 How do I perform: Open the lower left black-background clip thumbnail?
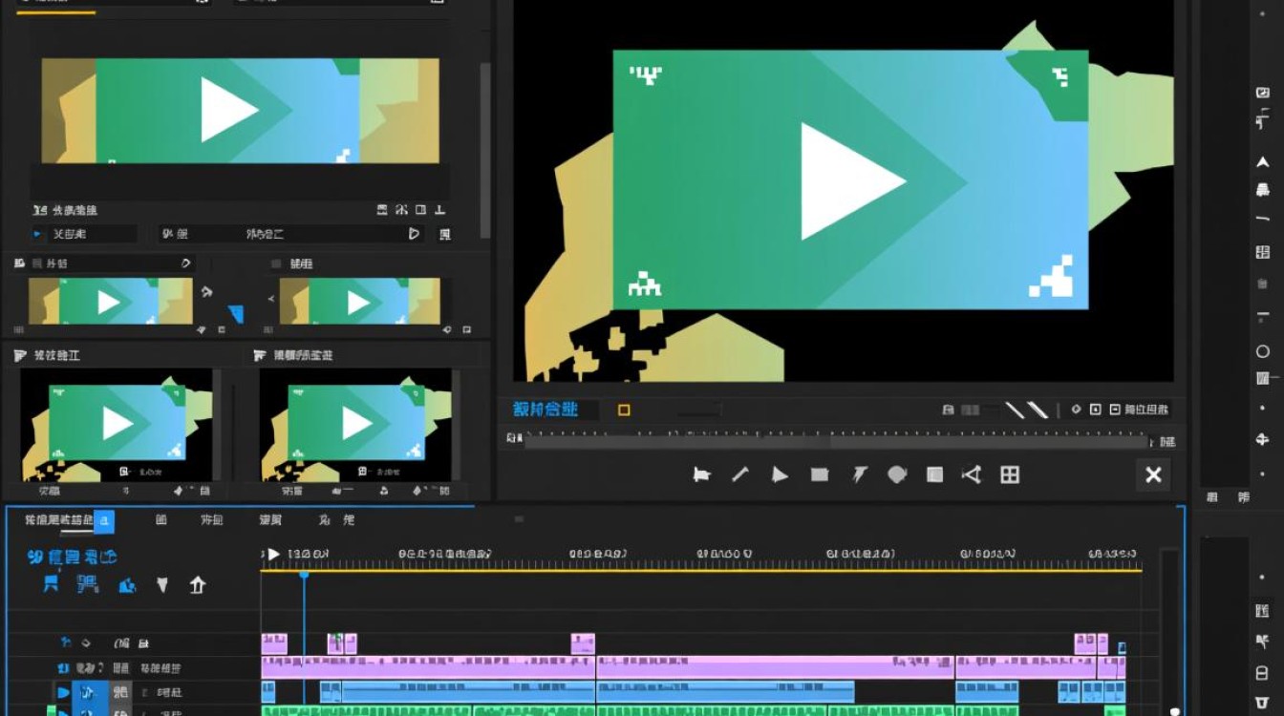117,425
